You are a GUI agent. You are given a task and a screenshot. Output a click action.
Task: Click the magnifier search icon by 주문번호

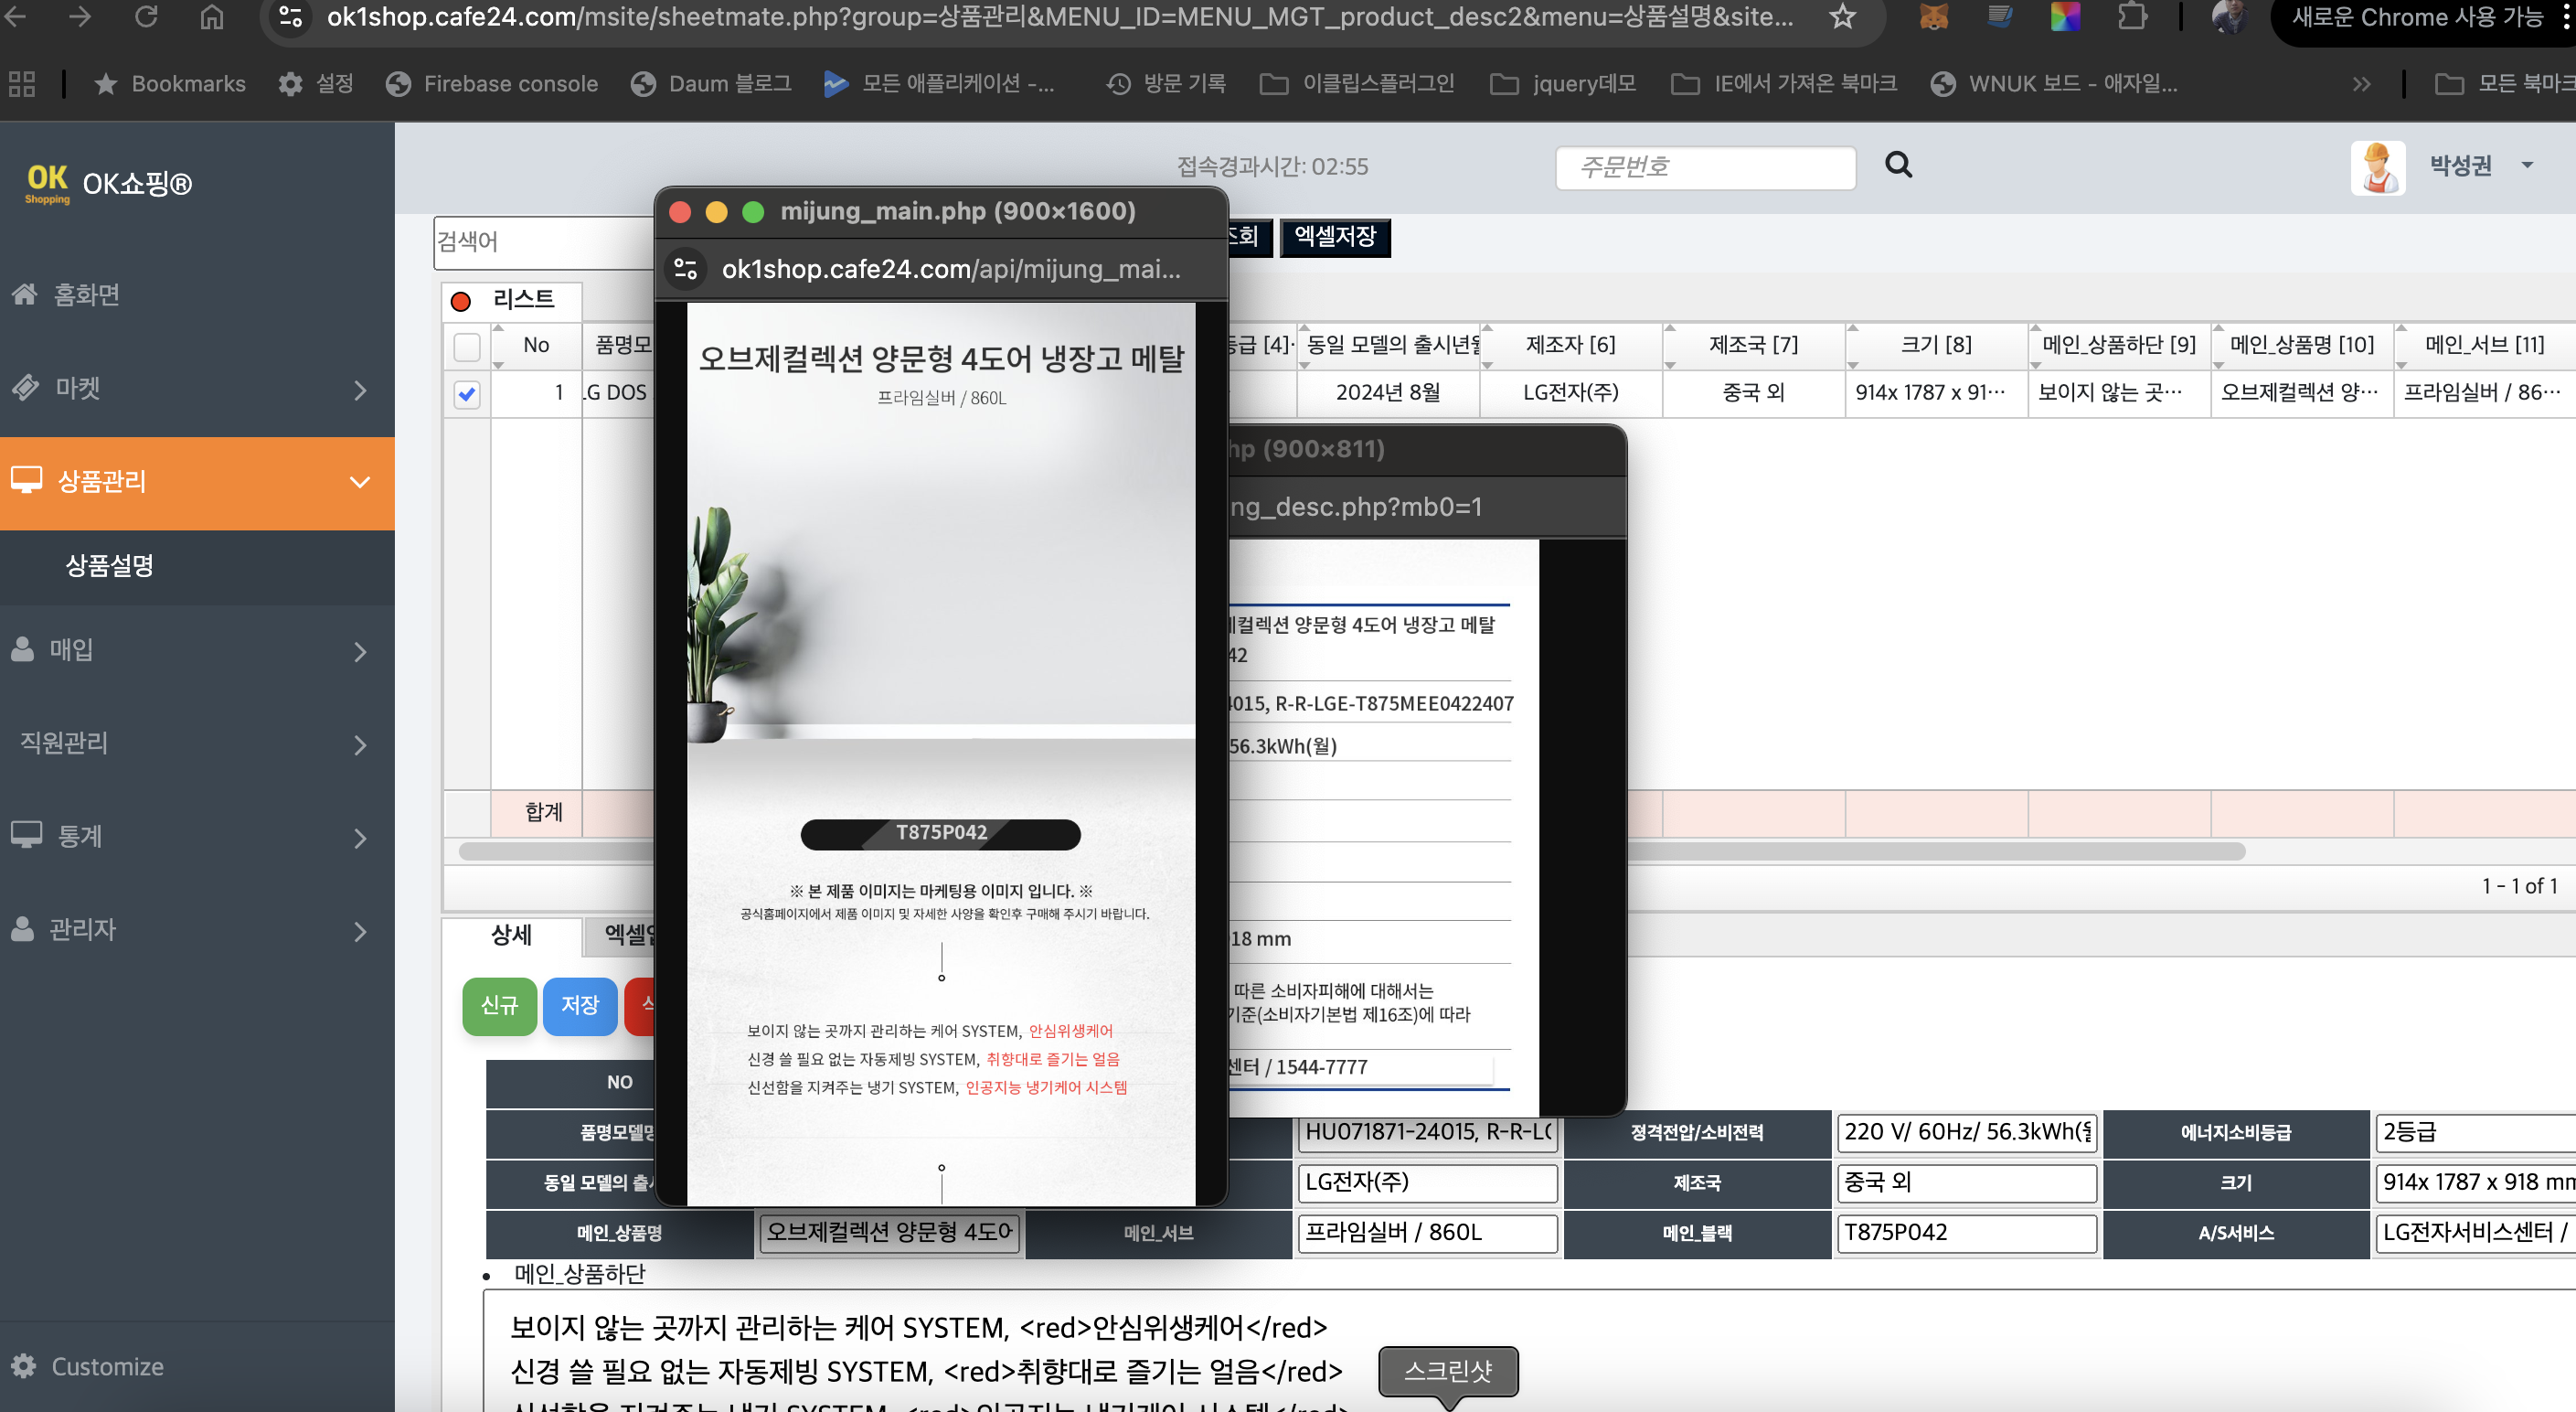[1898, 166]
